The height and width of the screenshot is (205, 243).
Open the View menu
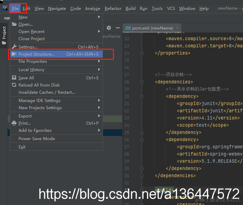39,8
